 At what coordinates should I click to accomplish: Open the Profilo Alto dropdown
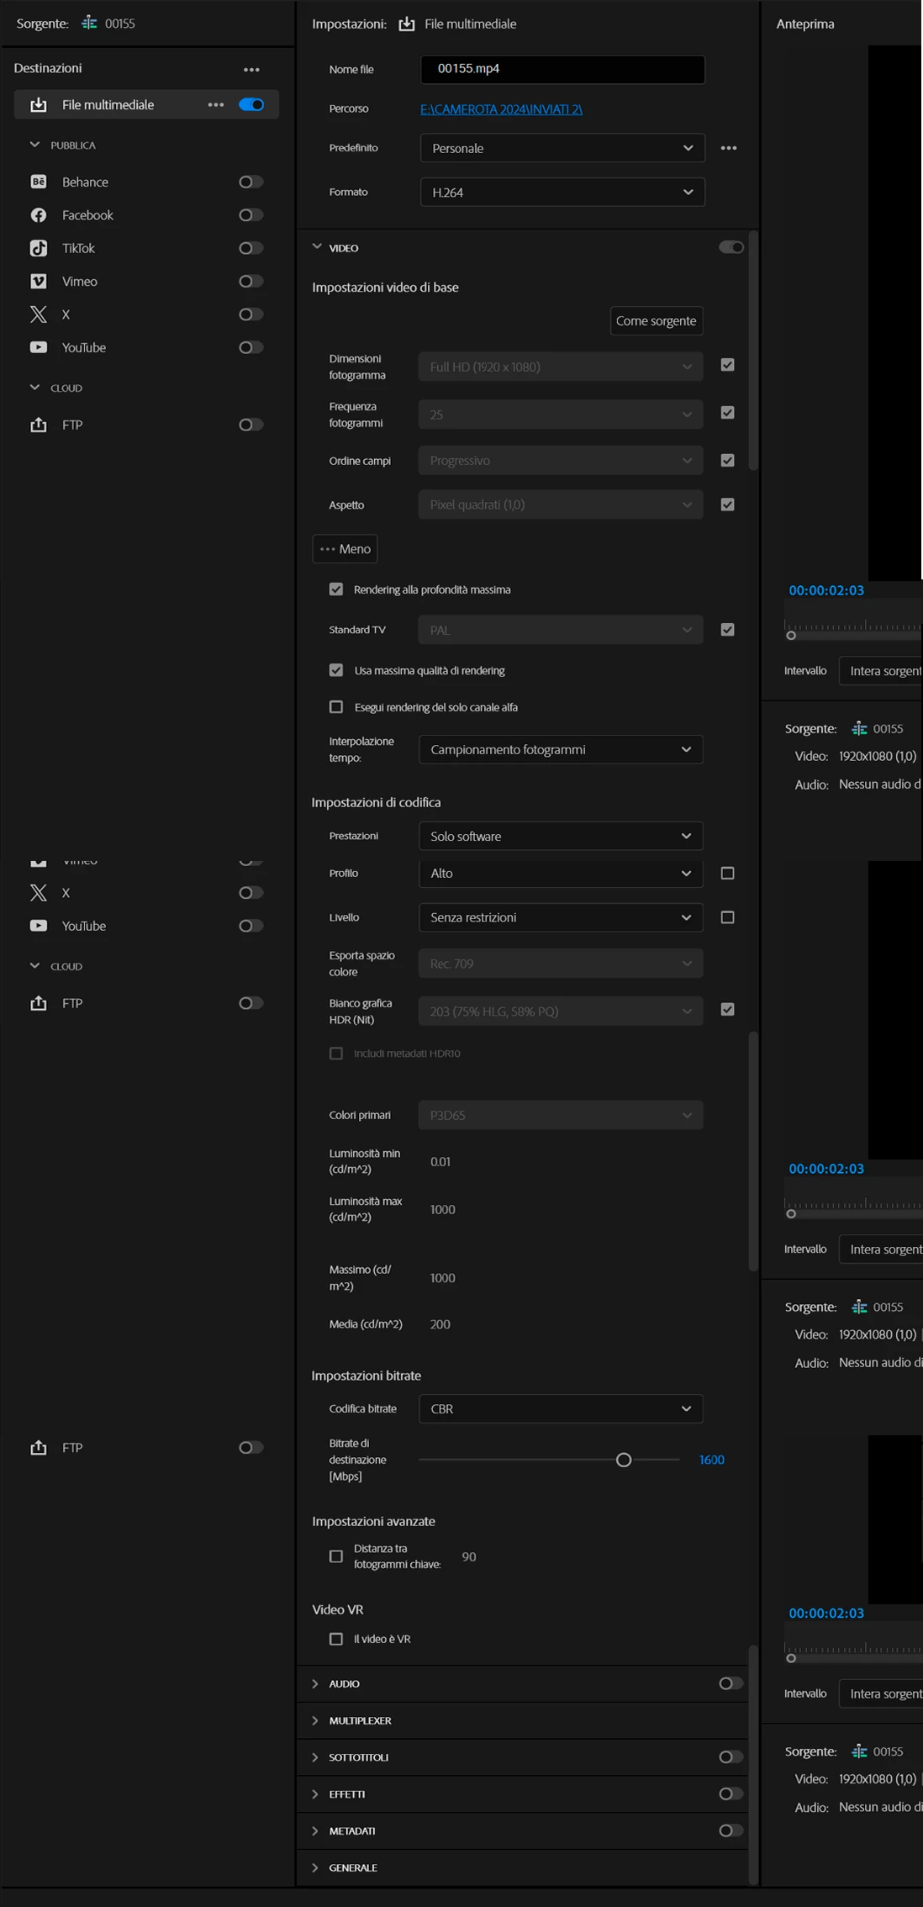561,874
